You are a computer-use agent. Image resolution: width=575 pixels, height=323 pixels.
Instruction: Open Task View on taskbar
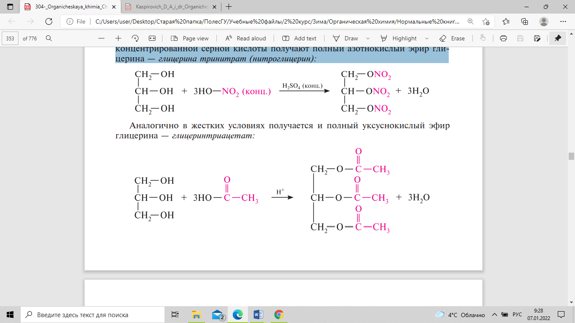click(175, 315)
